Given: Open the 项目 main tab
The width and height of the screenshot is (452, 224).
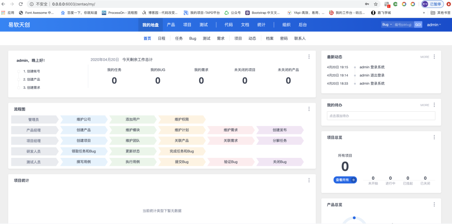Looking at the screenshot, I should coord(187,25).
